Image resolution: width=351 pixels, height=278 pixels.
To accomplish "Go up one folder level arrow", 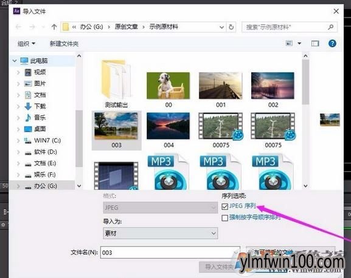I will tap(54, 27).
